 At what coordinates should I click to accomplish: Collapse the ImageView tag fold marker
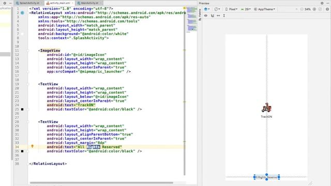pos(28,51)
